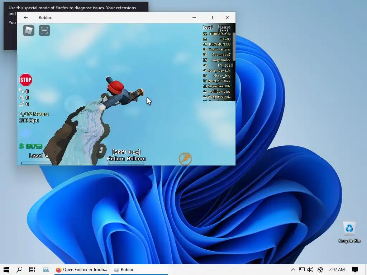Open the Roblox chat icon
Viewport: 367px width, 275px height.
click(44, 31)
